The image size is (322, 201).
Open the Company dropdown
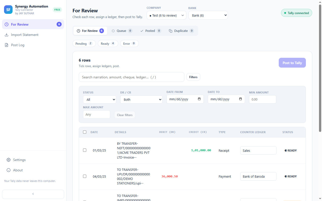166,15
